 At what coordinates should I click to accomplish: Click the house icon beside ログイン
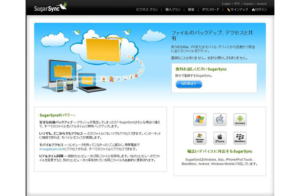click(253, 9)
